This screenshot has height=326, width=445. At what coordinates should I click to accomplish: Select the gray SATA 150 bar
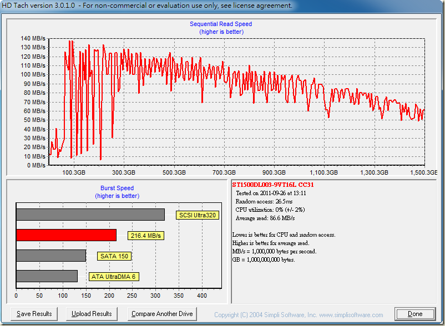pyautogui.click(x=51, y=256)
